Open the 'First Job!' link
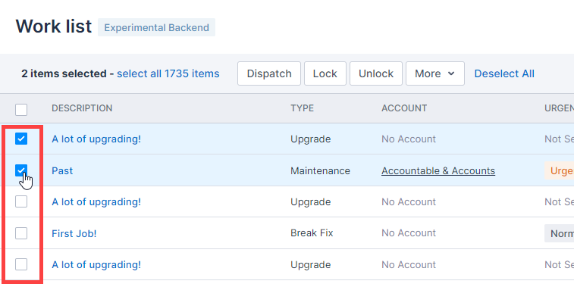 pos(74,233)
